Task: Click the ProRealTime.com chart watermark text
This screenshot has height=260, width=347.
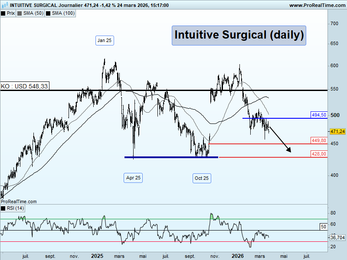Action: pos(19,201)
